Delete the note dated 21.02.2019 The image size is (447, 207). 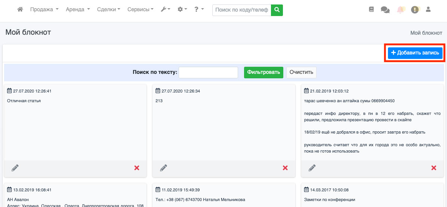[434, 168]
